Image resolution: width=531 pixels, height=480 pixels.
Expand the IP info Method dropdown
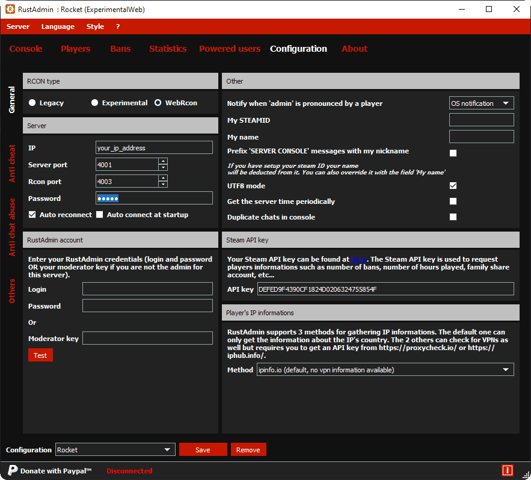(385, 370)
